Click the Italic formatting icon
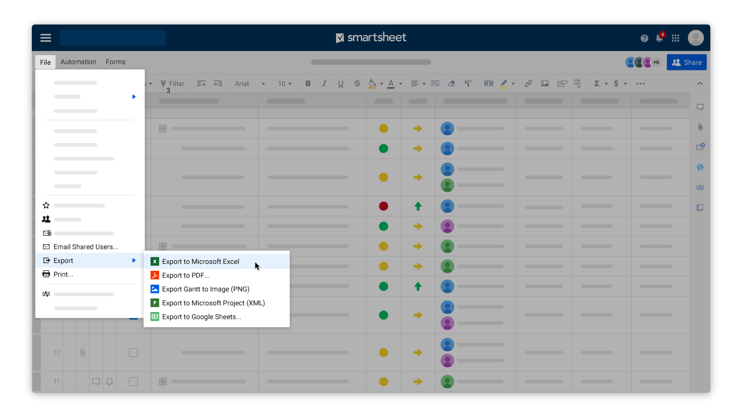The width and height of the screenshot is (742, 417). coord(324,84)
